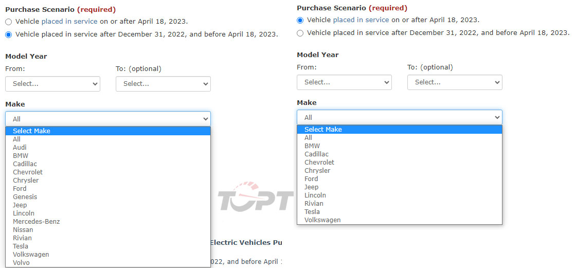This screenshot has width=575, height=268.
Task: Choose Volvo at bottom of left list
Action: click(x=108, y=263)
